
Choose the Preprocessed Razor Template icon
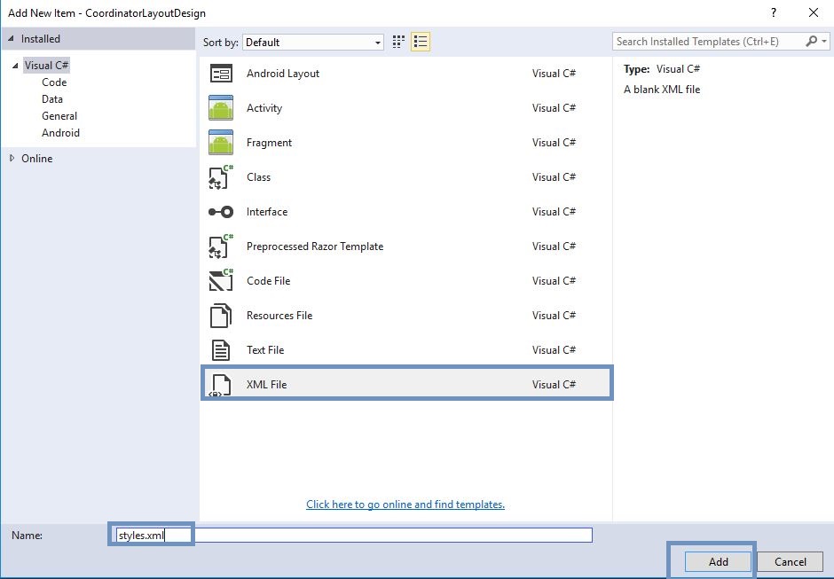pyautogui.click(x=221, y=246)
